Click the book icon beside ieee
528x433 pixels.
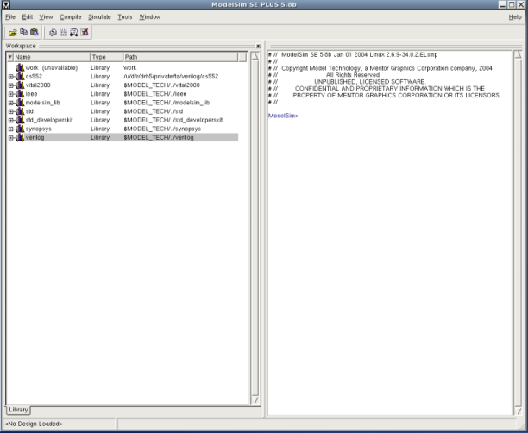[20, 94]
